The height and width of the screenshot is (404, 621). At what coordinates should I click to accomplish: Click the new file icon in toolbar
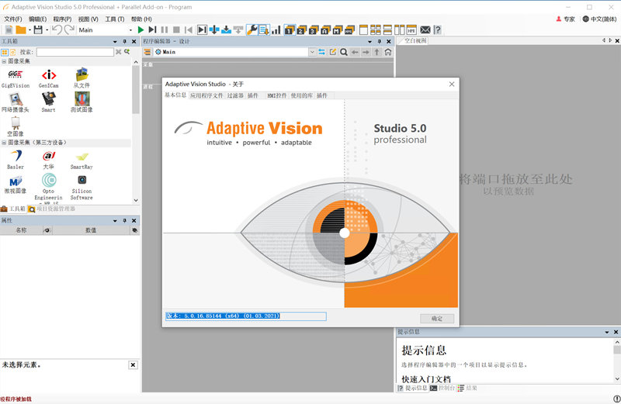9,29
